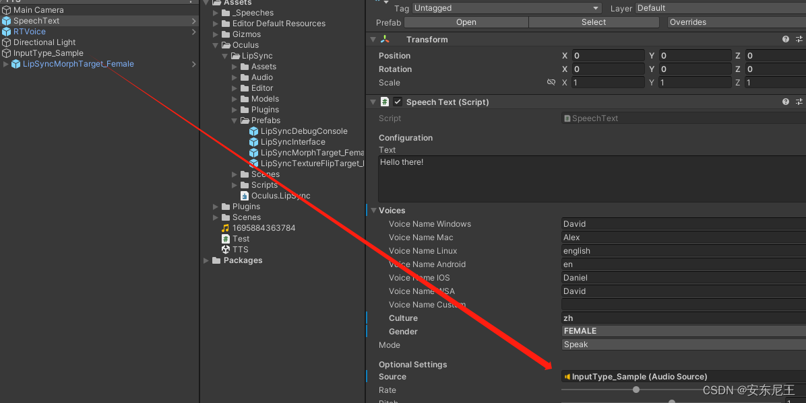The height and width of the screenshot is (403, 806).
Task: Open Transform component preset settings icon
Action: coord(799,39)
